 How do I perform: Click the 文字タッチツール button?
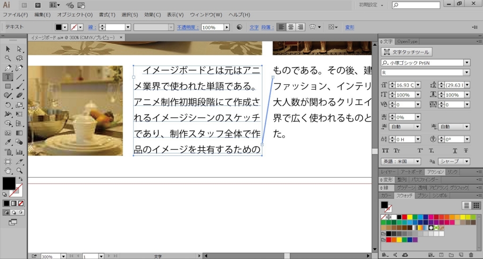407,52
